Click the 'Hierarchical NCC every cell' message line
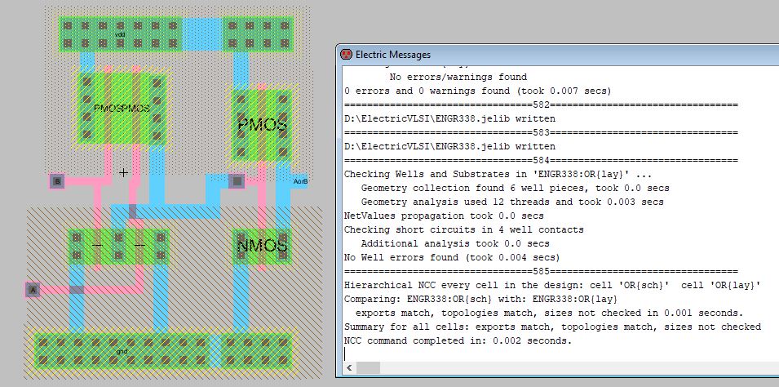 coord(552,284)
